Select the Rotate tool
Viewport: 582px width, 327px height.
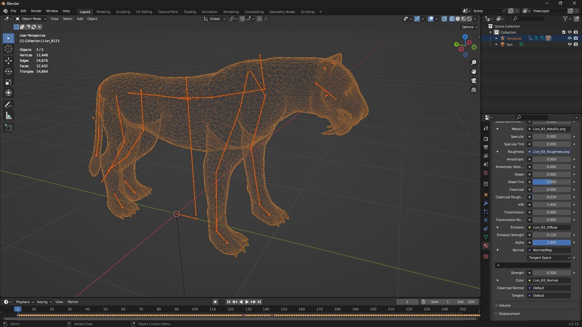[x=8, y=71]
